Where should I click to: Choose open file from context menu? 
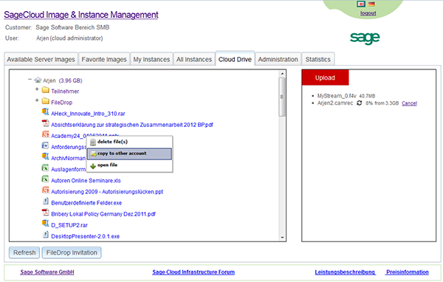[130, 165]
